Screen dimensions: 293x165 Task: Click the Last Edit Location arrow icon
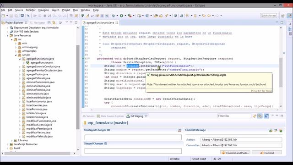point(204,16)
